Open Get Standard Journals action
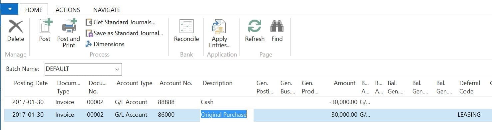The height and width of the screenshot is (130, 492). point(121,22)
